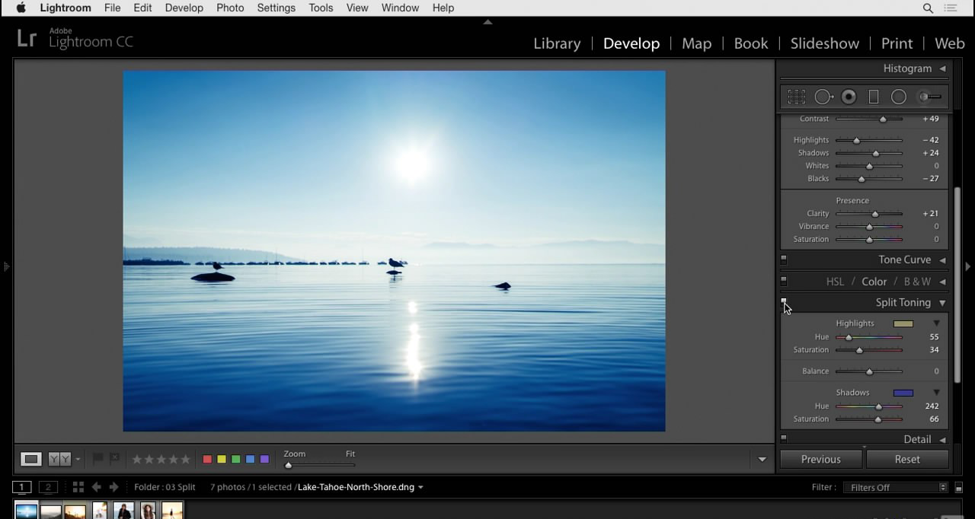The image size is (975, 519).
Task: Open the Develop menu in menu bar
Action: (184, 8)
